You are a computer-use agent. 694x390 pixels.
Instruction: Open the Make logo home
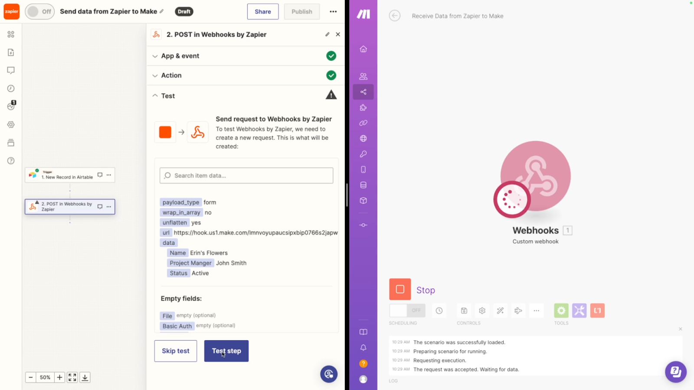363,14
